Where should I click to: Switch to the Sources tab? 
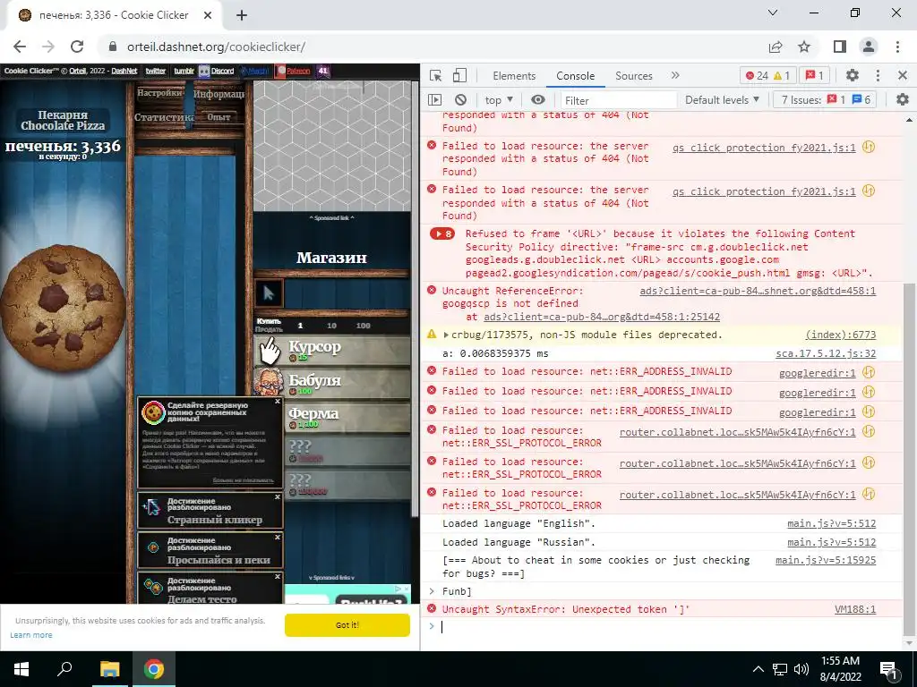(634, 76)
